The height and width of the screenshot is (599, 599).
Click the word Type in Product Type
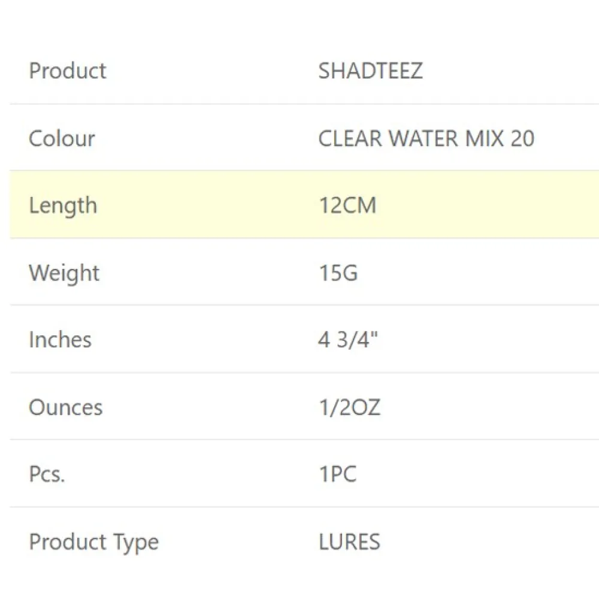136,542
